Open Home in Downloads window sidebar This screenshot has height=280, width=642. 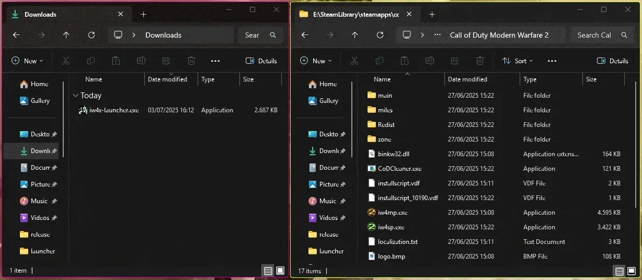pos(34,84)
